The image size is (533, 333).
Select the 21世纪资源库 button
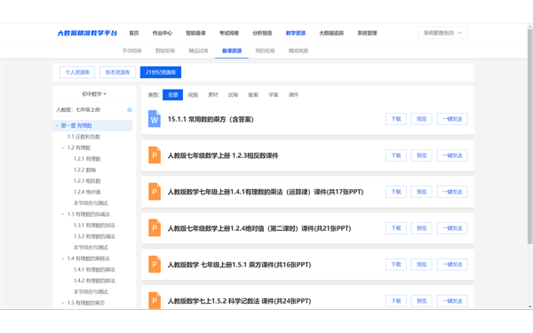pos(161,72)
